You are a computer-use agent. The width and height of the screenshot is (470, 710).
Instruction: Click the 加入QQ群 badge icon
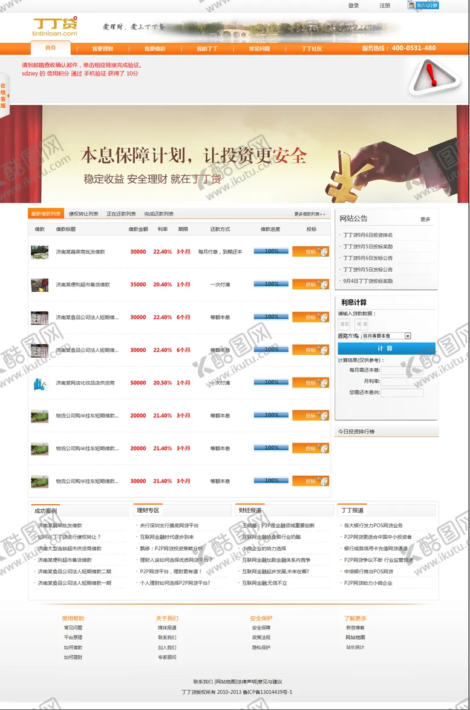tap(423, 5)
